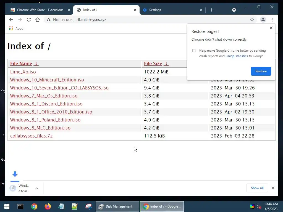The image size is (283, 212).
Task: Open the Chrome three-dot menu
Action: click(272, 20)
